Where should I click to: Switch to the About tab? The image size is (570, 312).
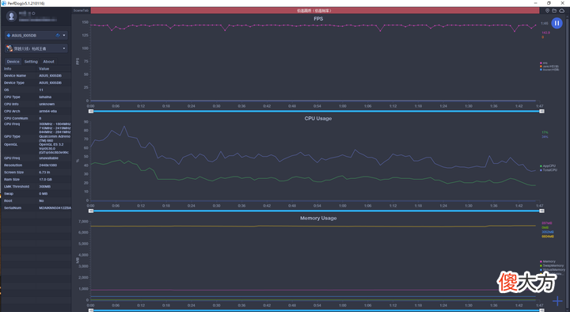(49, 62)
